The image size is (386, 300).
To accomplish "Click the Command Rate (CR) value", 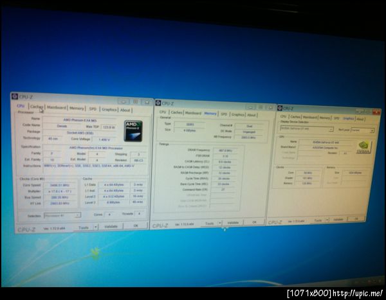I will (x=223, y=190).
